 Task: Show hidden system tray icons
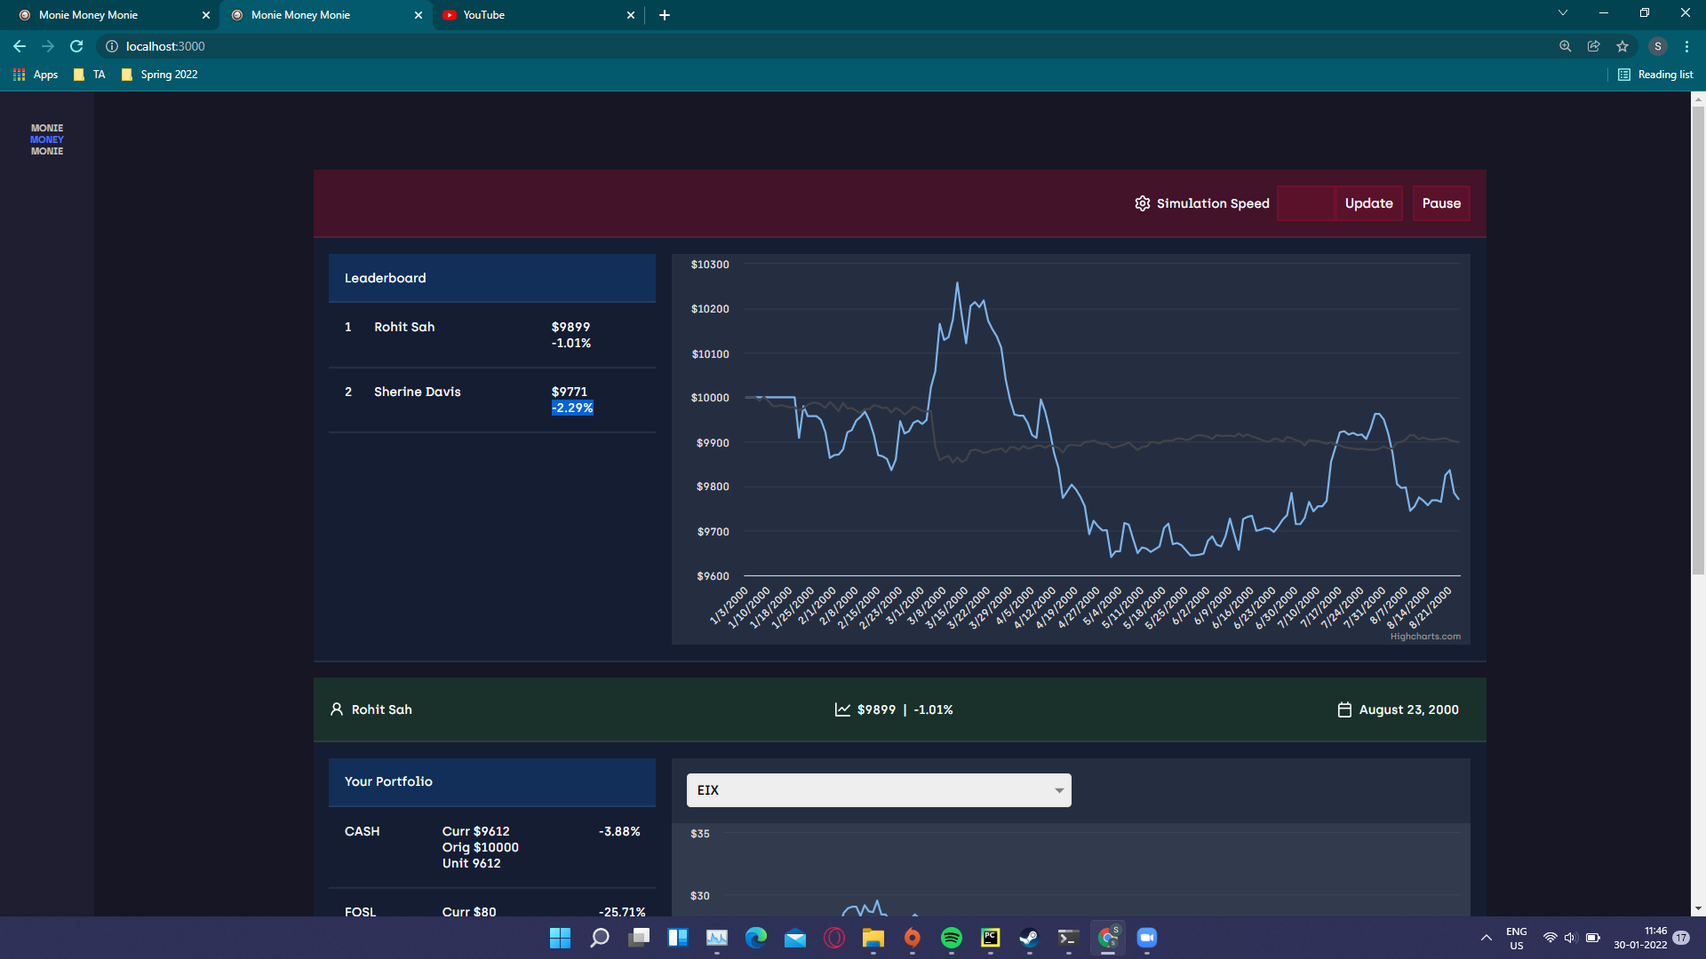[1486, 938]
